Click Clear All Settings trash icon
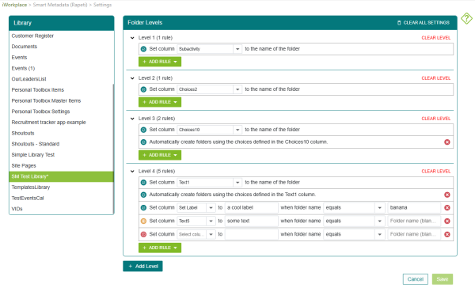475x295 pixels. pos(399,23)
